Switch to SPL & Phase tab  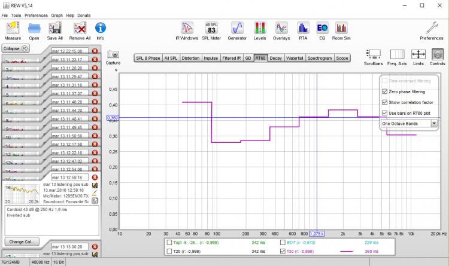click(148, 58)
